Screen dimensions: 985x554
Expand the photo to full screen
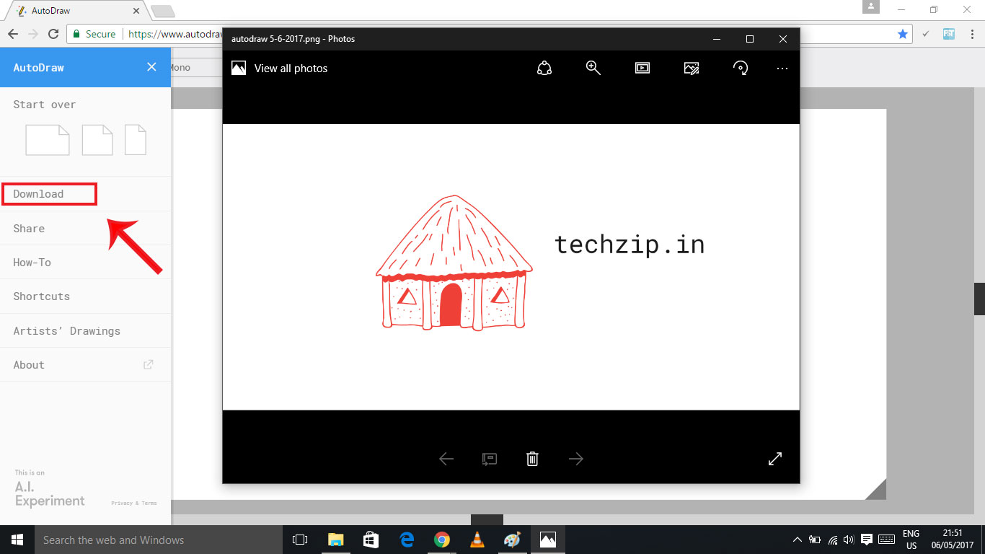coord(775,459)
